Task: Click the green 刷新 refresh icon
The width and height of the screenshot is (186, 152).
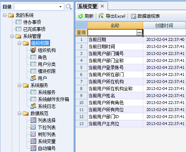Action: pyautogui.click(x=81, y=16)
